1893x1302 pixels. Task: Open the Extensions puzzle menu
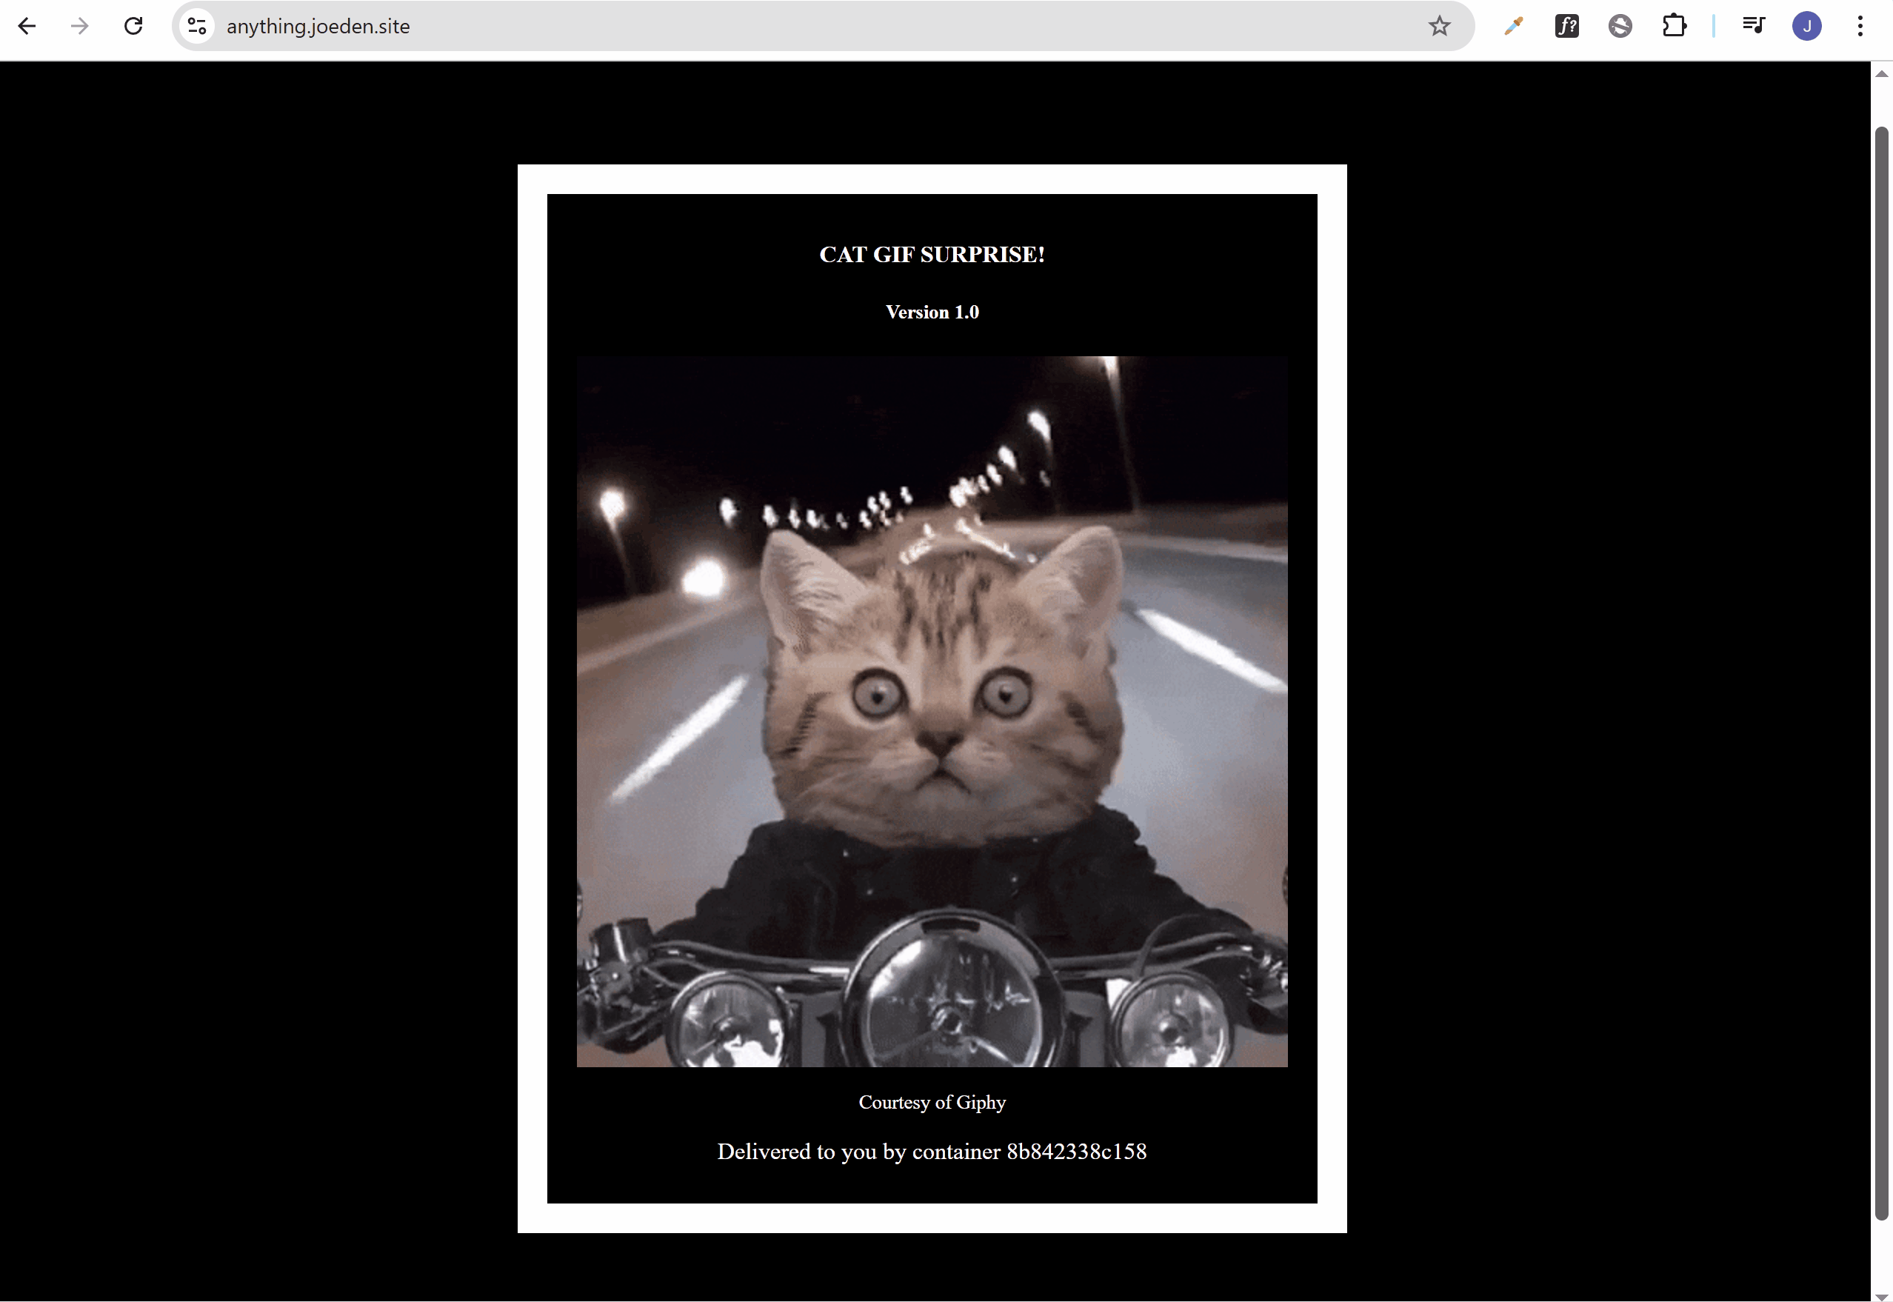1675,26
